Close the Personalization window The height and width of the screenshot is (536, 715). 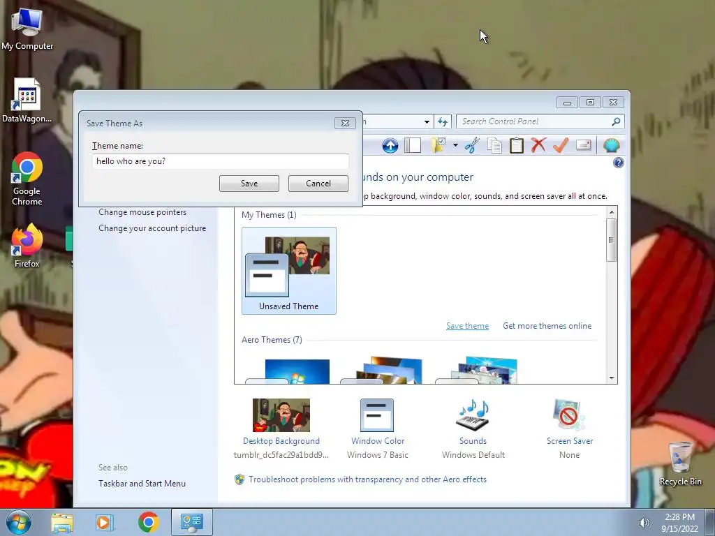(613, 103)
